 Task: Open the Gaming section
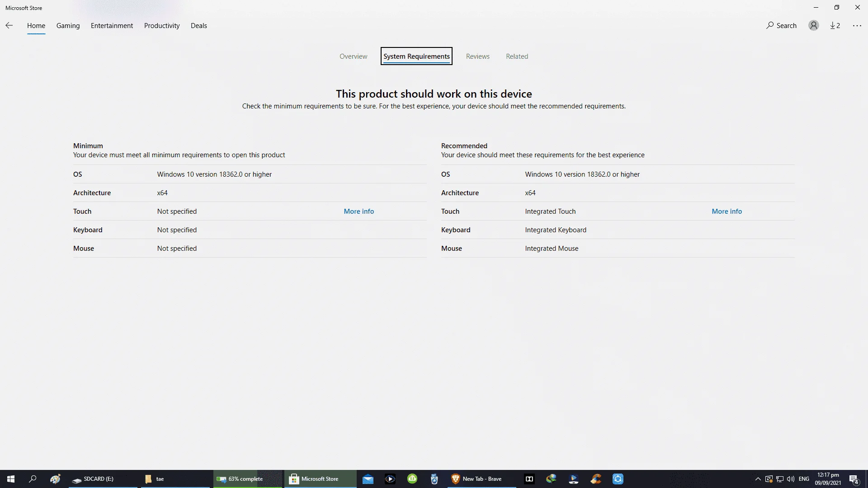coord(68,26)
